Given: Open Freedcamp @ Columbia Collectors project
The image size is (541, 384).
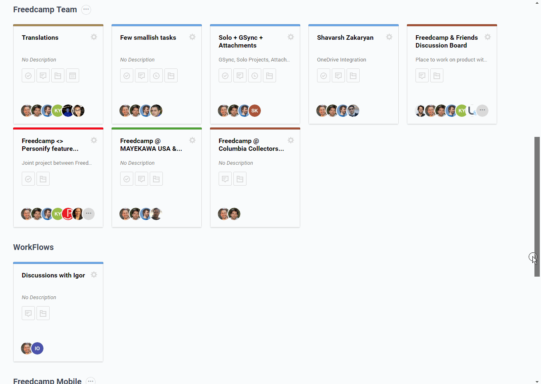Looking at the screenshot, I should coord(251,145).
